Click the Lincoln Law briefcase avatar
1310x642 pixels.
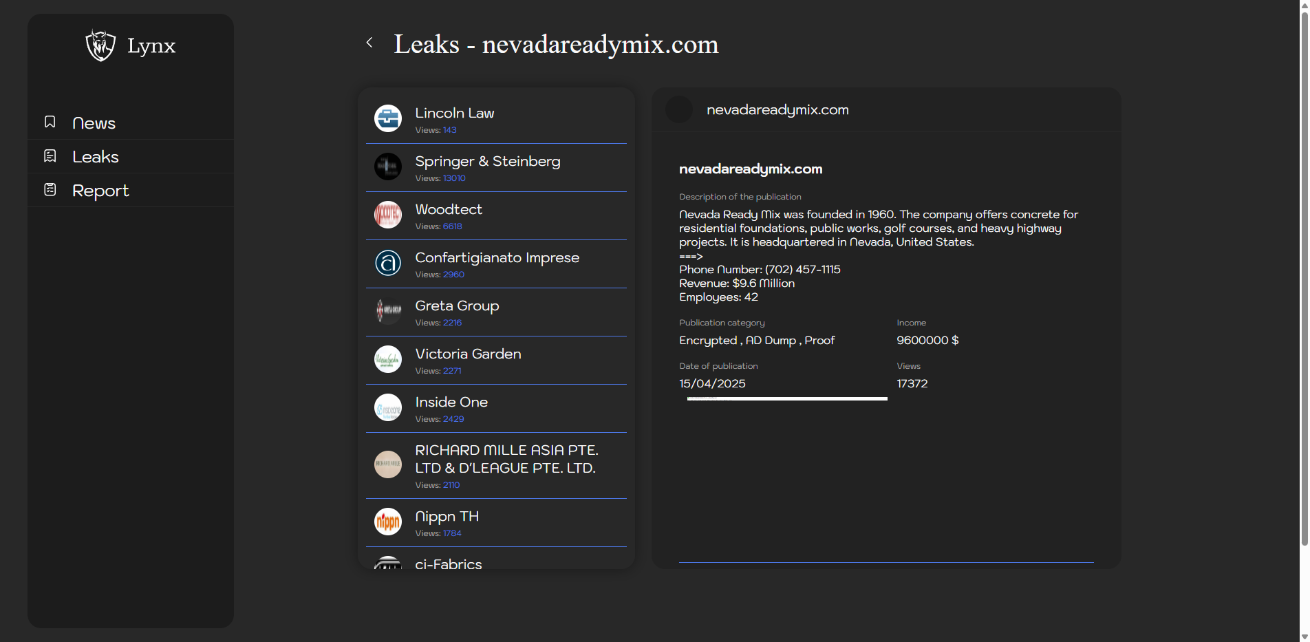pos(388,118)
